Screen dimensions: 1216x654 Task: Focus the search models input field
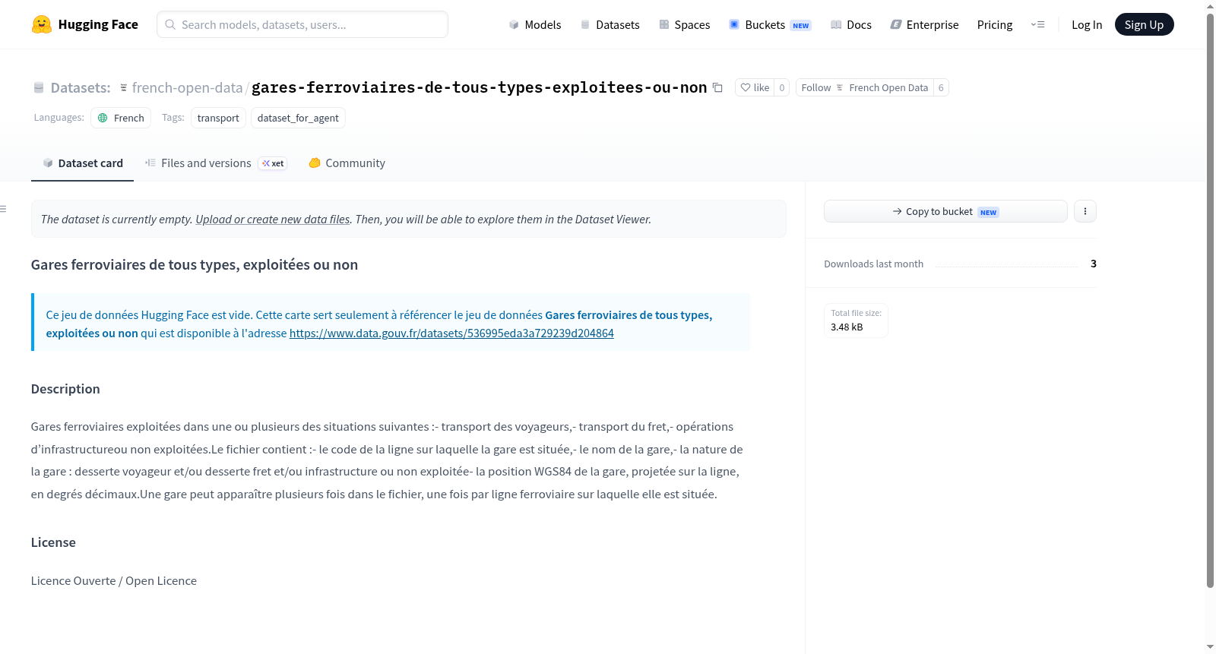[x=302, y=24]
